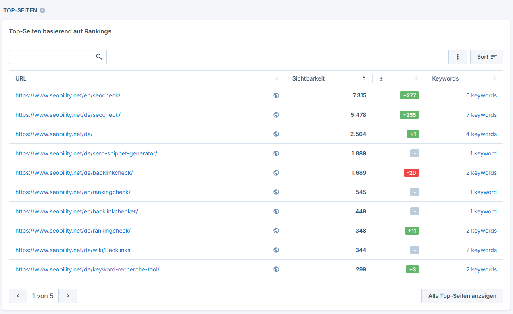
Task: View the 6 keywords link
Action: tap(482, 95)
